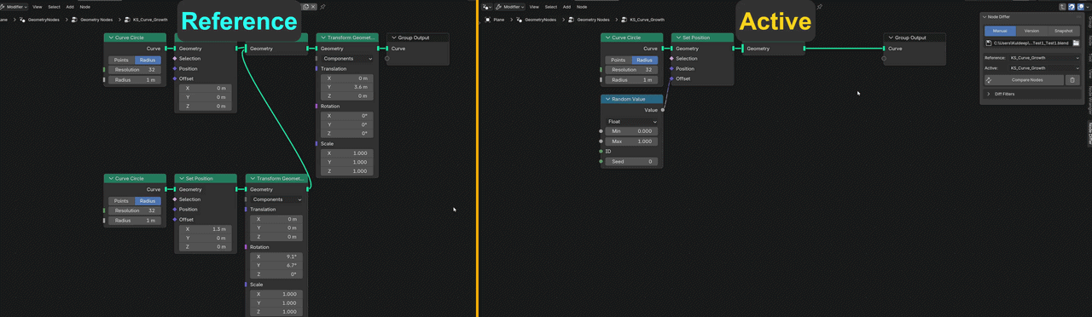Click the Plane object breadcrumb icon
Screen dimensions: 1092x317
(486, 19)
